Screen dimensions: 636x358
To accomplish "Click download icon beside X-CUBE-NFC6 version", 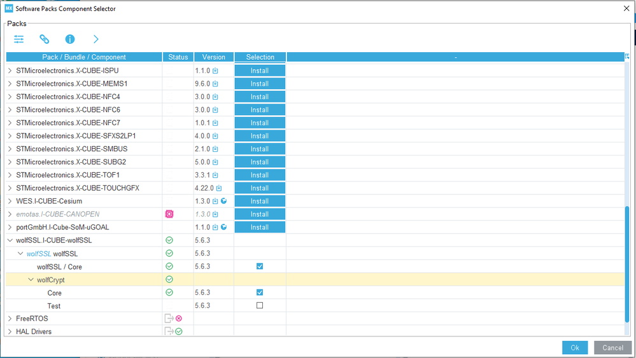I will (215, 110).
